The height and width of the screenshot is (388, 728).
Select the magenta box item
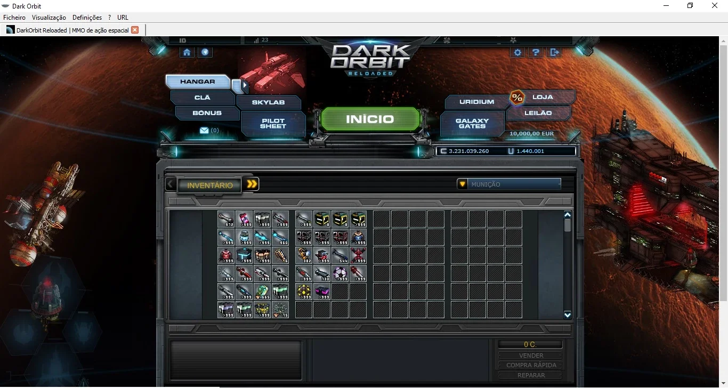point(322,292)
